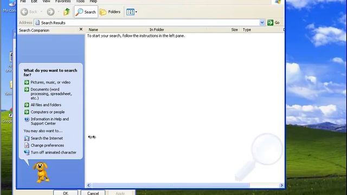Click the horizontal scrollbar right arrow
Viewport: 347px width, 195px height.
[281, 185]
